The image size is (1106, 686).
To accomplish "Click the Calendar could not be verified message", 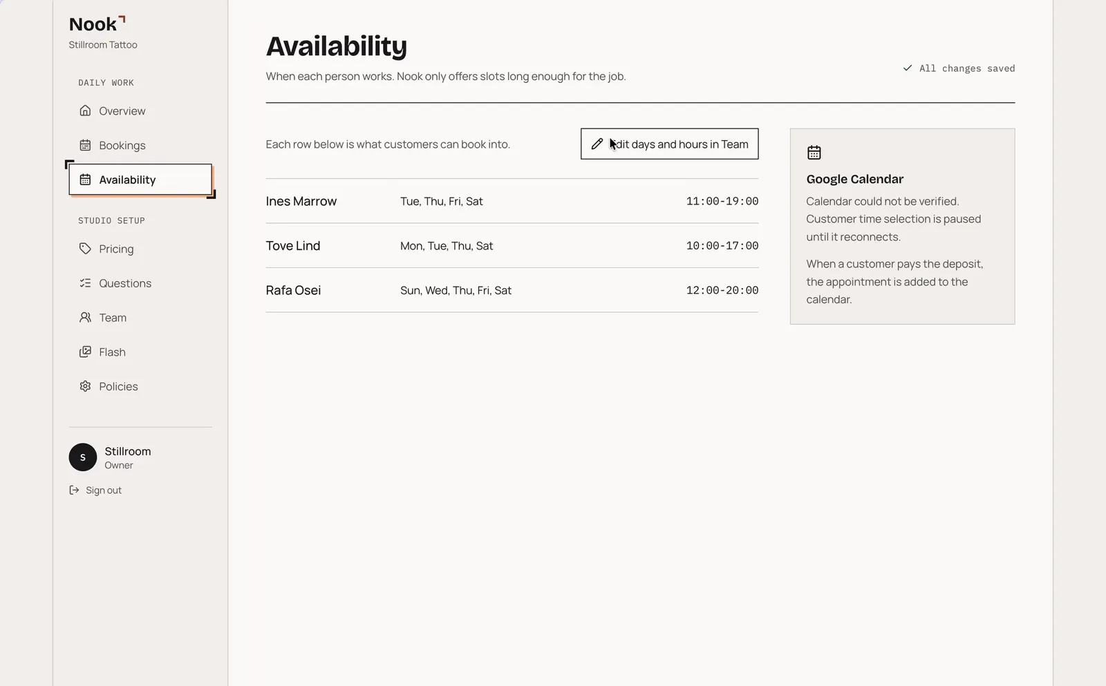I will coord(894,219).
